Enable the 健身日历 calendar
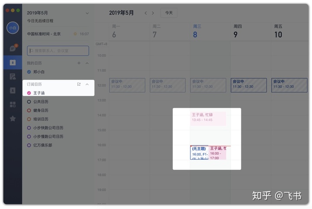The width and height of the screenshot is (312, 209). point(29,111)
